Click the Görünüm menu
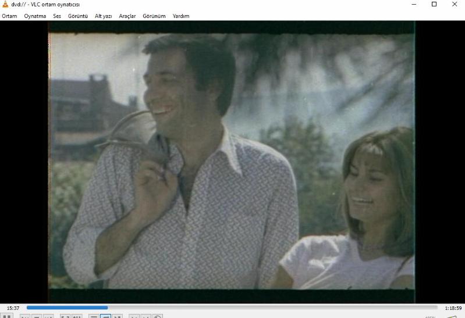The width and height of the screenshot is (465, 318). [x=154, y=16]
